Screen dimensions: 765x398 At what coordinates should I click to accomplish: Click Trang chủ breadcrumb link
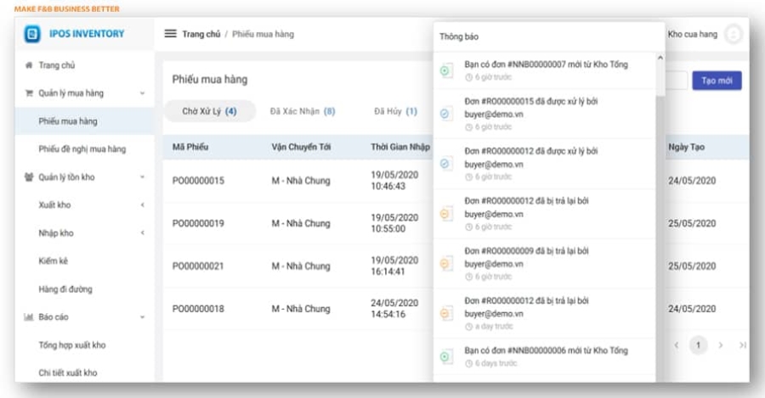coord(201,34)
